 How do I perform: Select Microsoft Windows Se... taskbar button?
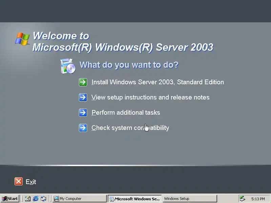[x=134, y=199]
